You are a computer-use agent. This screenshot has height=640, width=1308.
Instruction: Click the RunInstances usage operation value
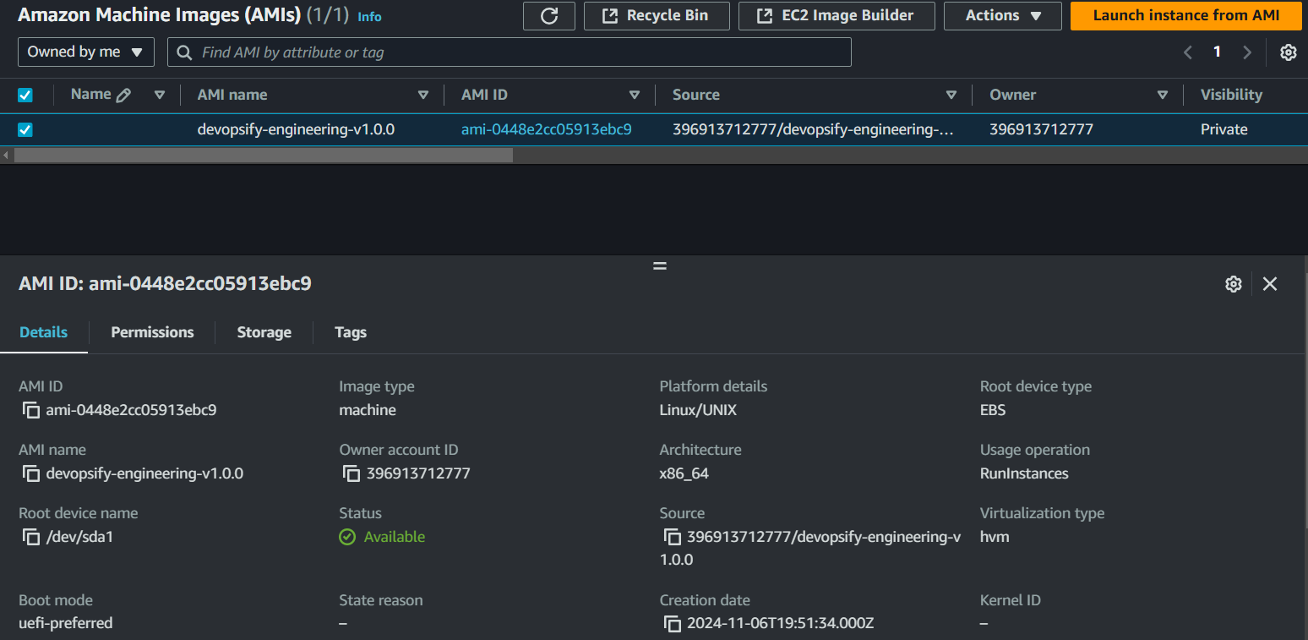tap(1024, 473)
